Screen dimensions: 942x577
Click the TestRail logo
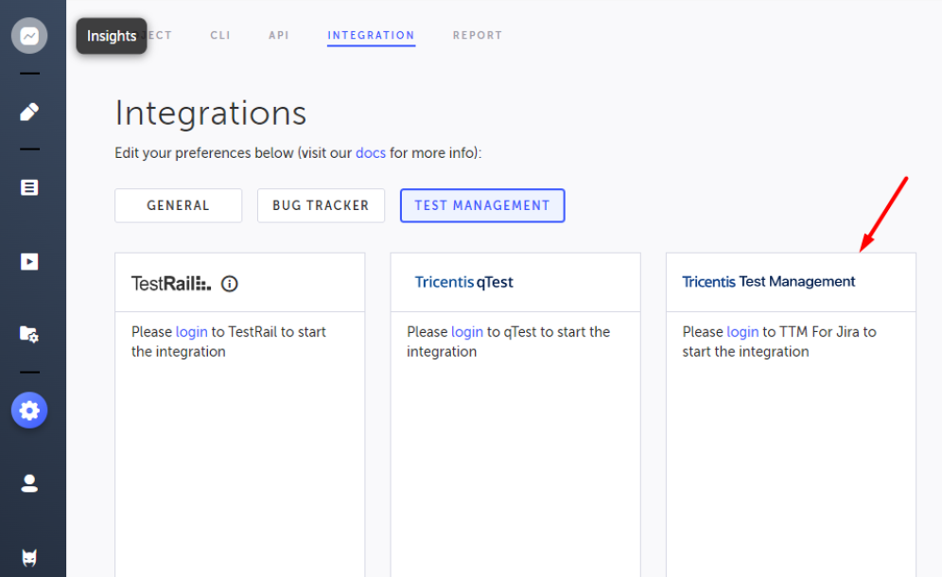pyautogui.click(x=171, y=284)
